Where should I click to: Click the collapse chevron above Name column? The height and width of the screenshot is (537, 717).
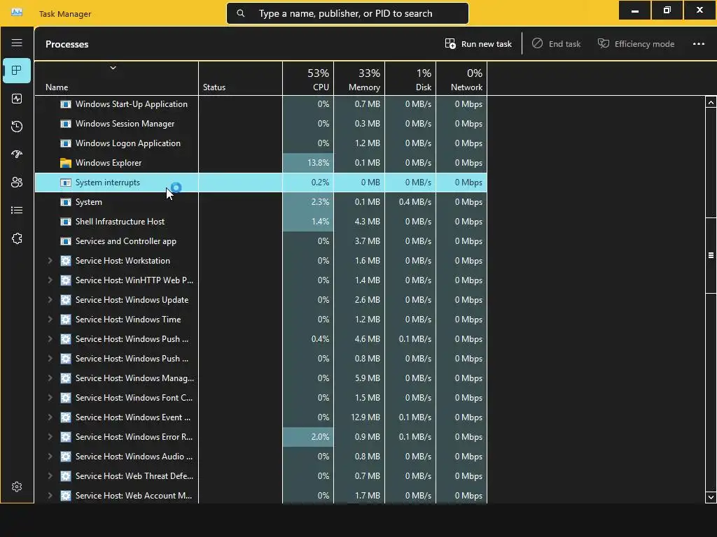113,68
